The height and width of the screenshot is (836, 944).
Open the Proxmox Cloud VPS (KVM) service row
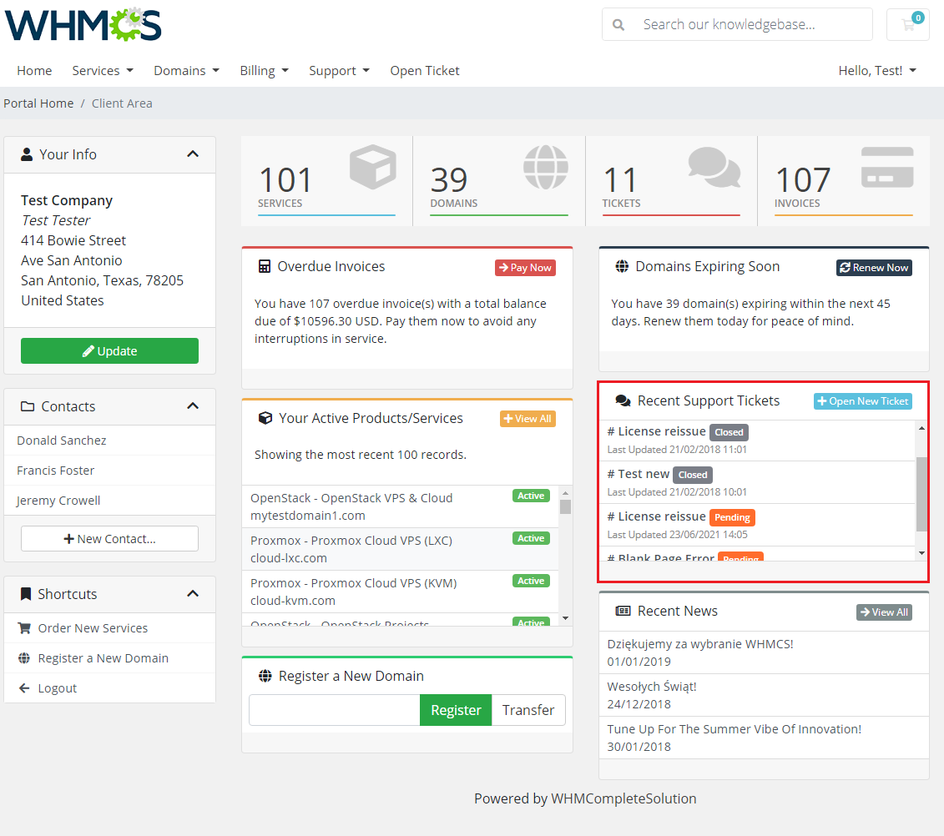coord(400,592)
